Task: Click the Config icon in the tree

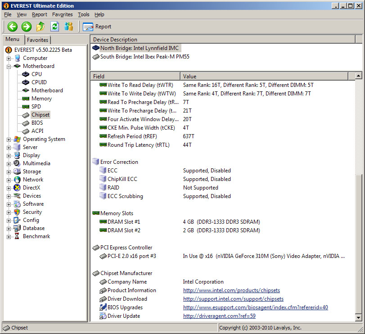Action: (x=17, y=220)
